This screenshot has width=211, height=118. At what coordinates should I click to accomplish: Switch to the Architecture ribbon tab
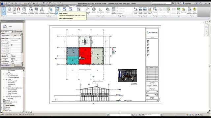[10, 6]
